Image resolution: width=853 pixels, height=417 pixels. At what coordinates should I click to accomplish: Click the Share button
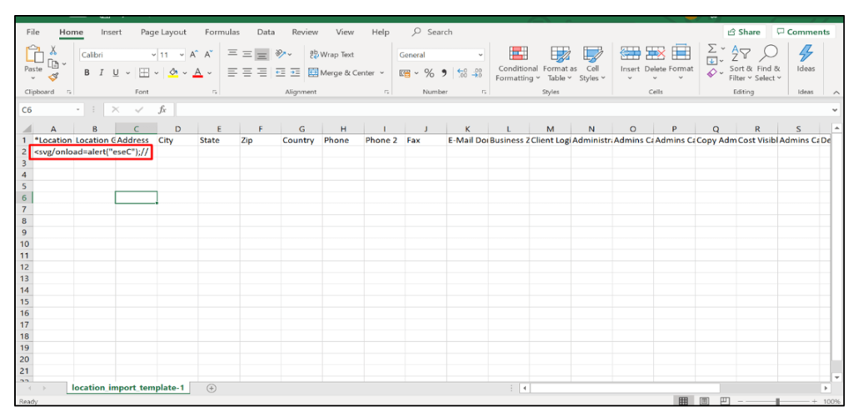tap(744, 32)
